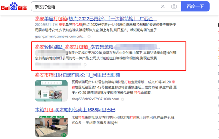Open image search via camera icon
Viewport: 219px width, 139px height.
pos(174,7)
